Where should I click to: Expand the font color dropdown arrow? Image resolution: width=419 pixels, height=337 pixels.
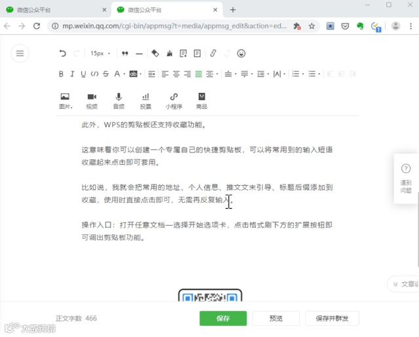click(x=124, y=74)
